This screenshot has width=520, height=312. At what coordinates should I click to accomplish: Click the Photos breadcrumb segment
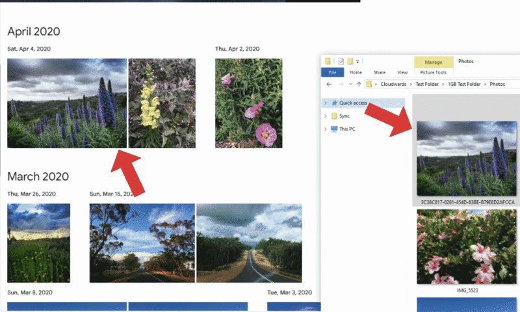[497, 84]
